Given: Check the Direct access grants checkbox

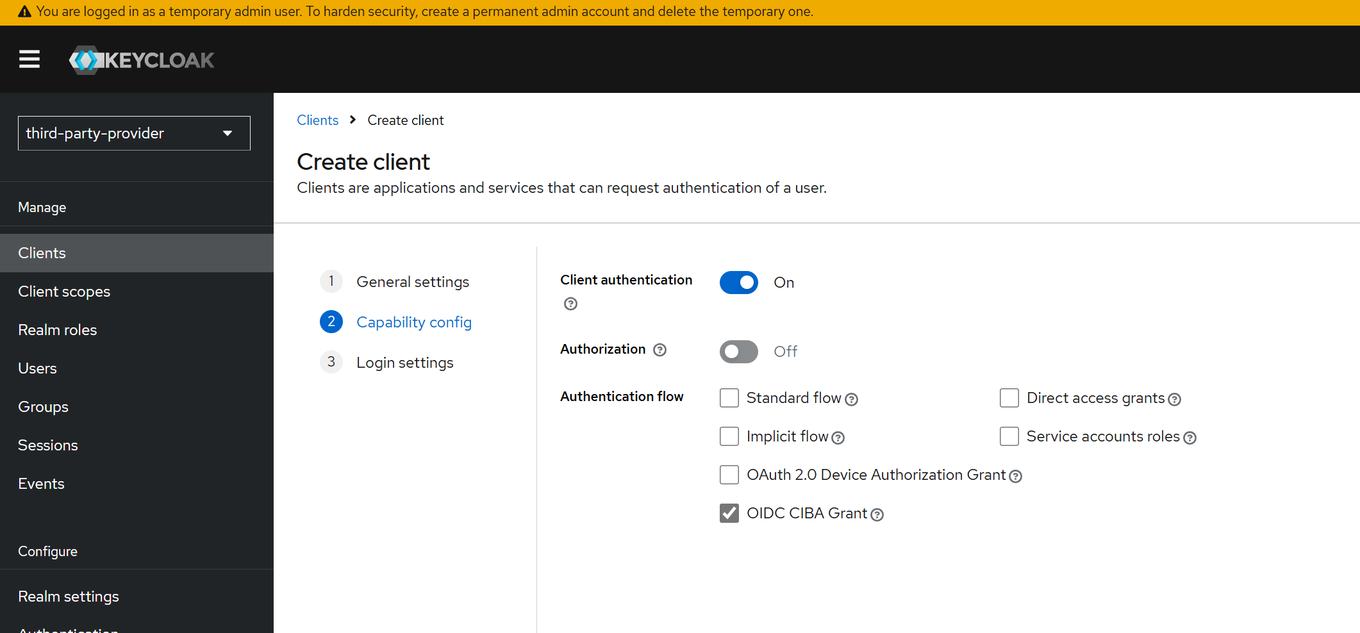Looking at the screenshot, I should [1009, 398].
